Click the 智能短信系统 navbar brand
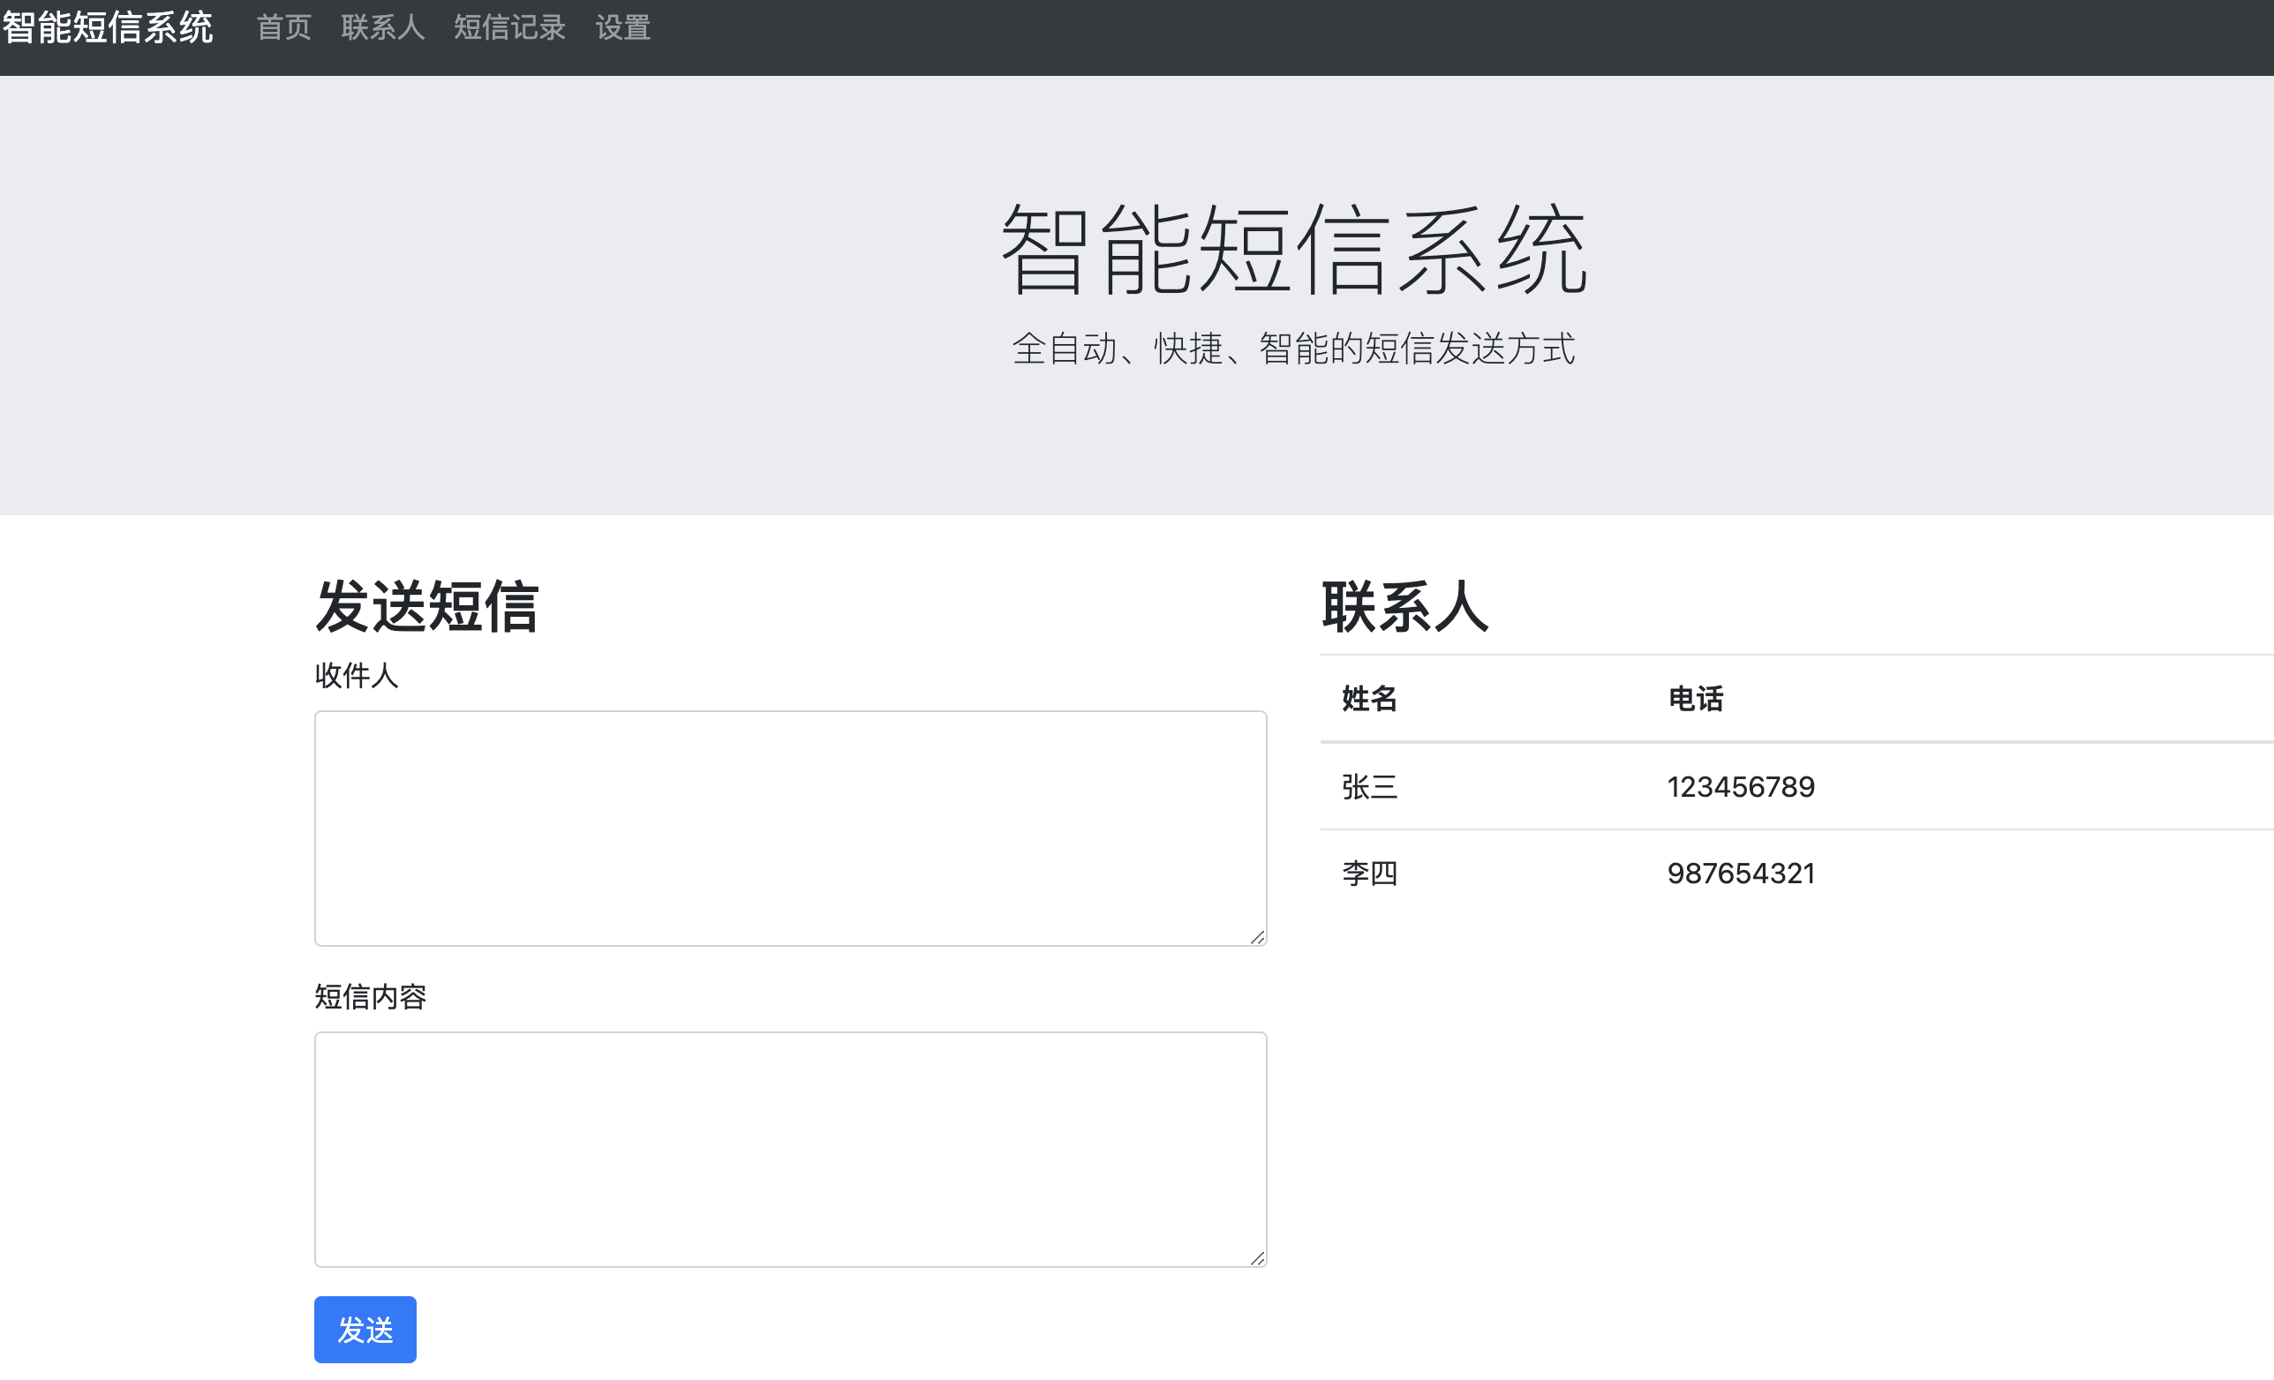 (x=108, y=27)
